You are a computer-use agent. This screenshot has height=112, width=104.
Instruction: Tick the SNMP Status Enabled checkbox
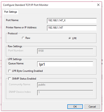click(10, 79)
